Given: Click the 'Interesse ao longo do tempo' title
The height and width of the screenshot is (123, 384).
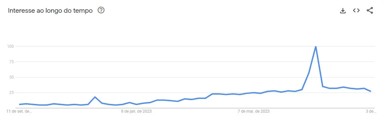Looking at the screenshot, I should (50, 10).
